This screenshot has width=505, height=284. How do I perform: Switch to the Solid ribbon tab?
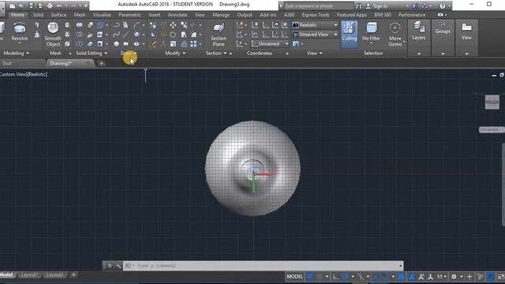pos(38,15)
